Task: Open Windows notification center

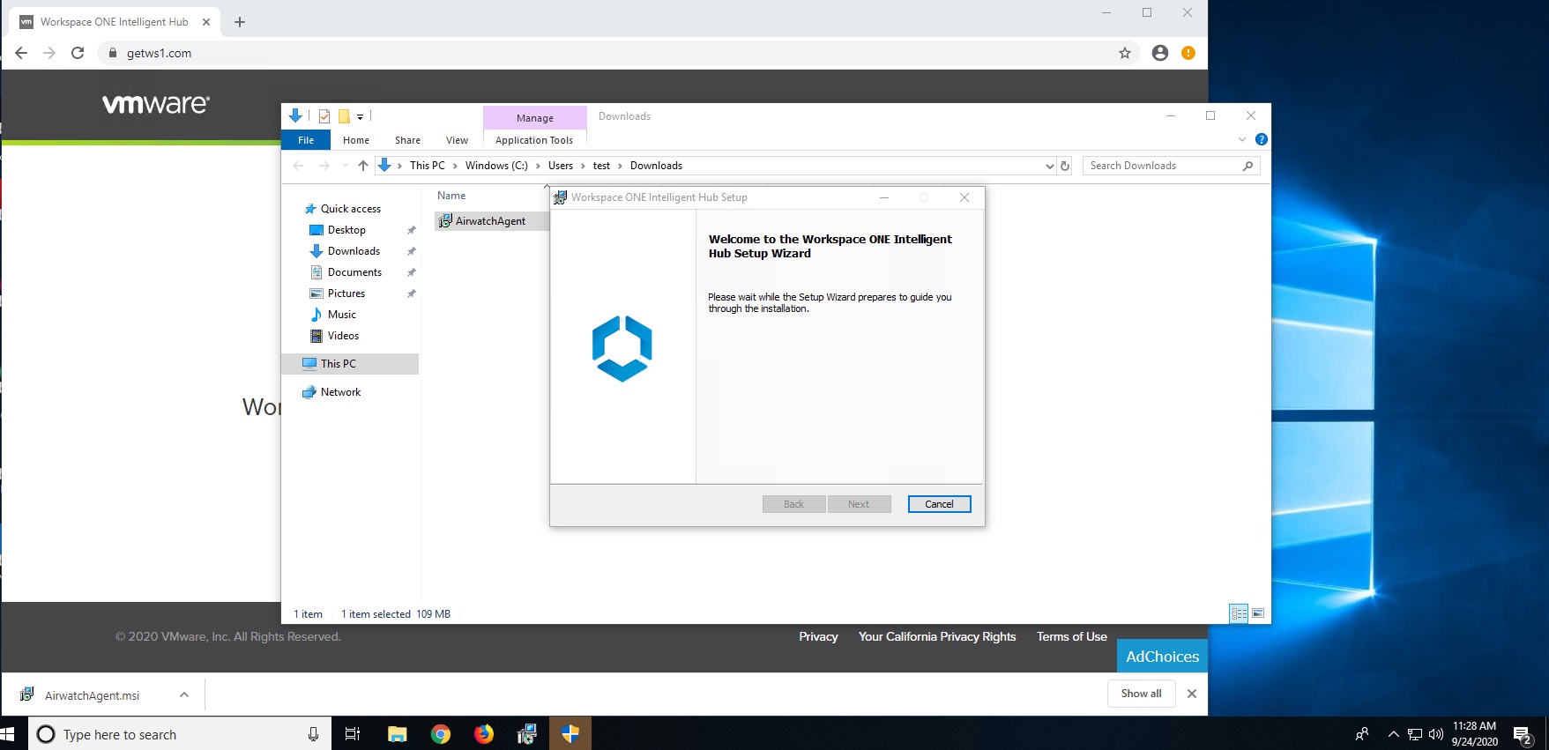Action: coord(1523,734)
